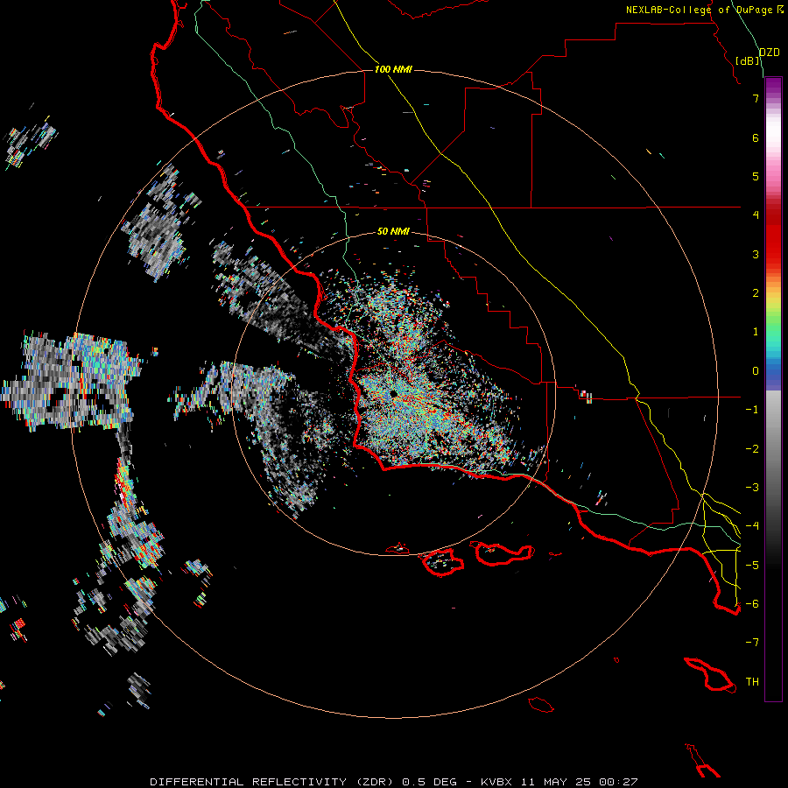Click the DZD product label above color bar
Screen dimensions: 788x788
tap(769, 53)
